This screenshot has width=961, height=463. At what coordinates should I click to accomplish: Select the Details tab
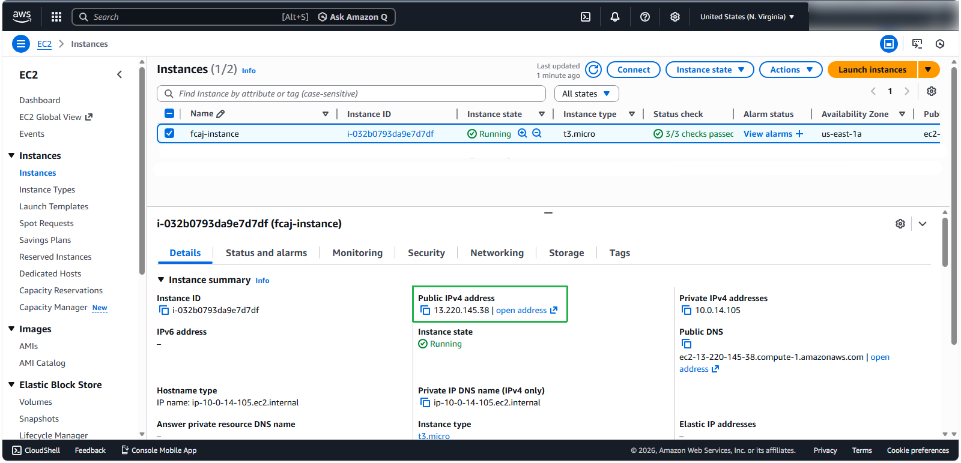pyautogui.click(x=185, y=253)
